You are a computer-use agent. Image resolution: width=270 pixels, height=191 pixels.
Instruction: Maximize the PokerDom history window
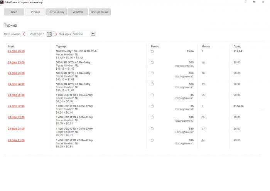click(x=254, y=2)
